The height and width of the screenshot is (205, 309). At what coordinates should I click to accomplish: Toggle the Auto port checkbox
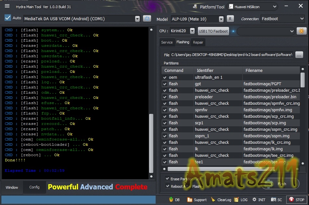tap(8, 18)
